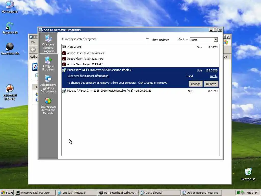Open File menu in Control Panel window

coord(33,42)
